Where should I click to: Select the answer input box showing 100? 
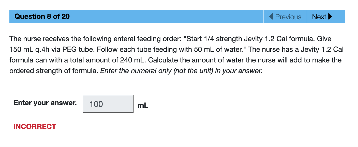[108, 104]
